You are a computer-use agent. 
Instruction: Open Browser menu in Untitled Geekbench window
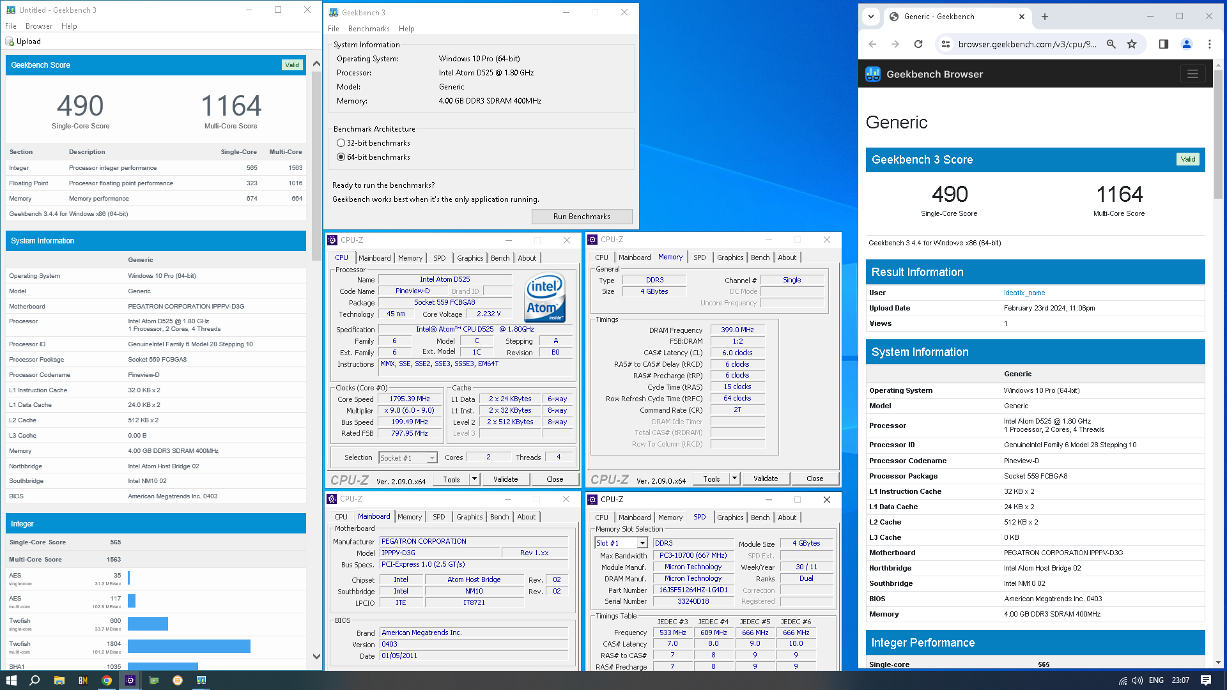[39, 26]
